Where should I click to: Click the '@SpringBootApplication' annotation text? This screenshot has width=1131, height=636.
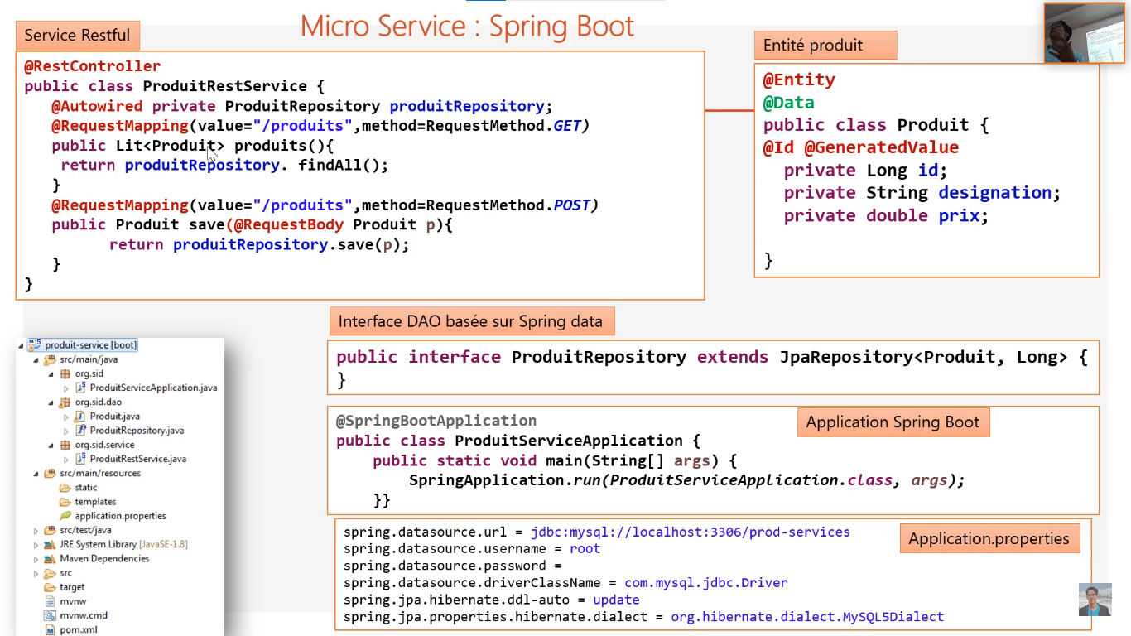point(436,421)
